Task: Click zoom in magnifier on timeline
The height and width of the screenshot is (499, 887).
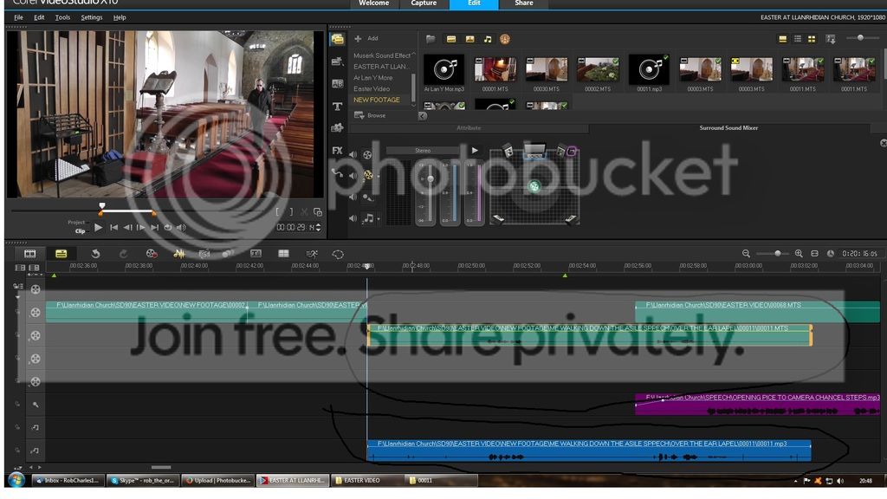Action: click(799, 253)
